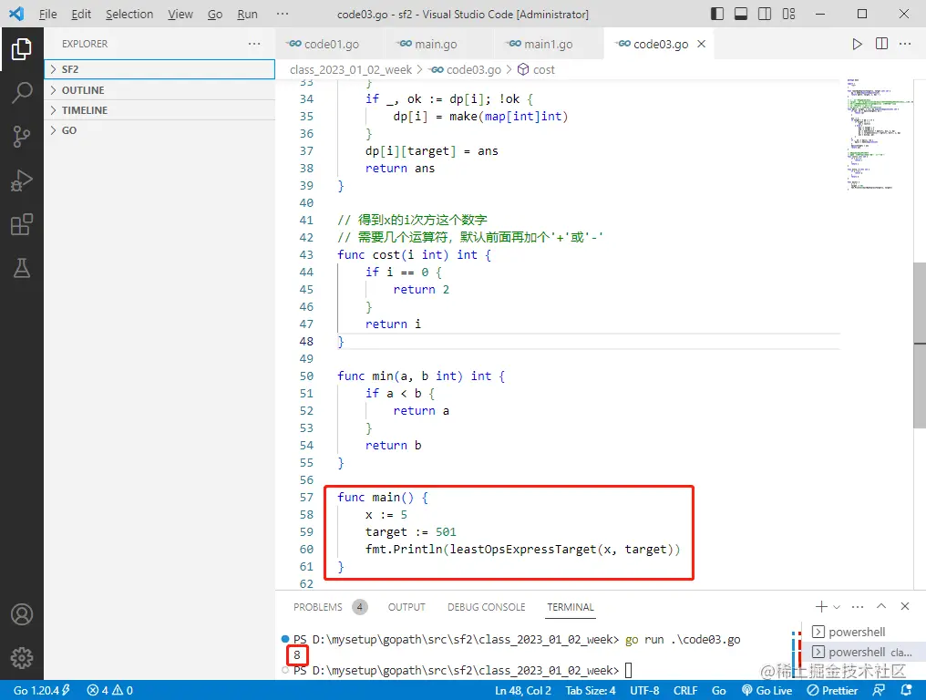Image resolution: width=926 pixels, height=700 pixels.
Task: Open the Search view icon
Action: pos(21,93)
